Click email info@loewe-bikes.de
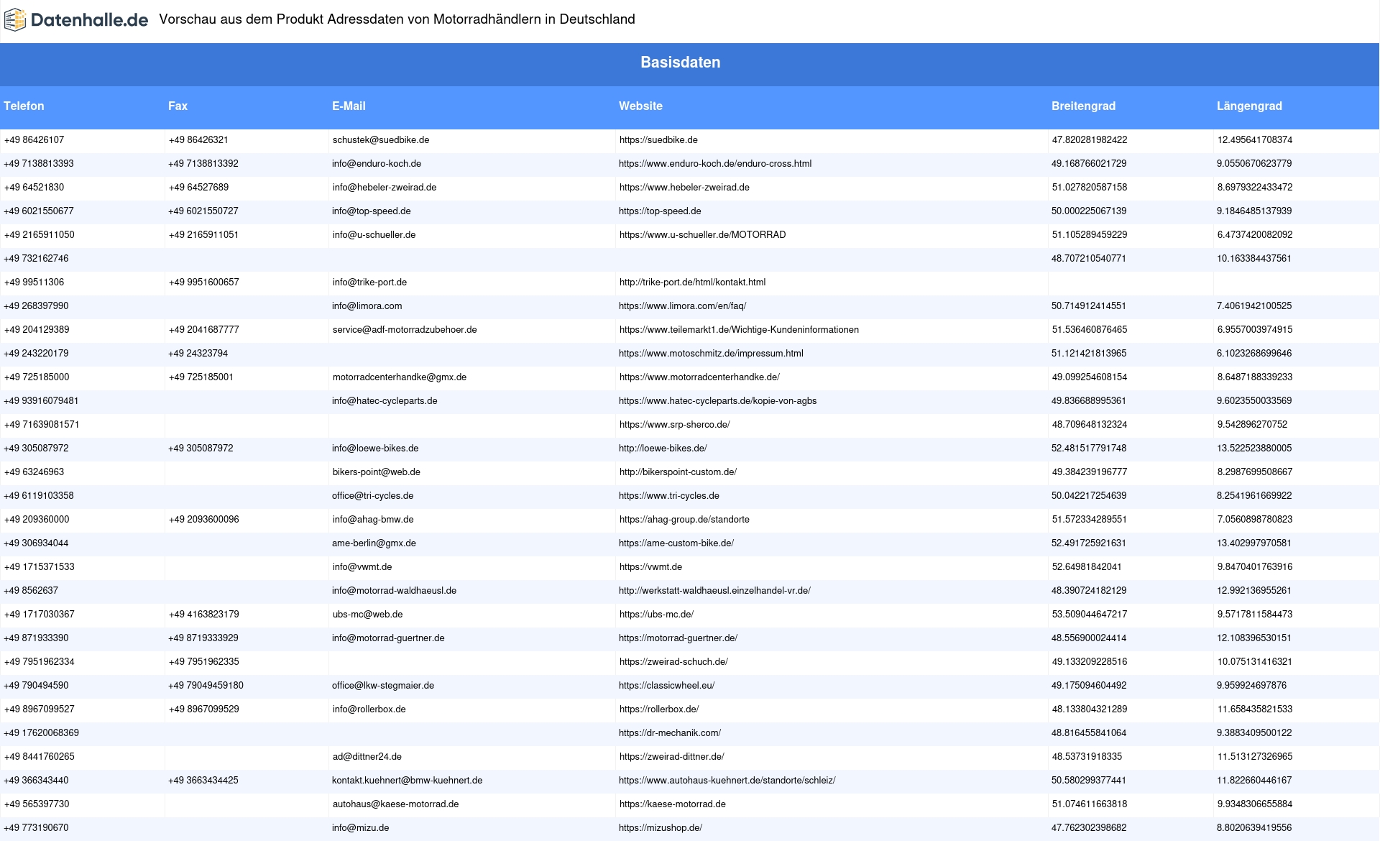 click(375, 449)
